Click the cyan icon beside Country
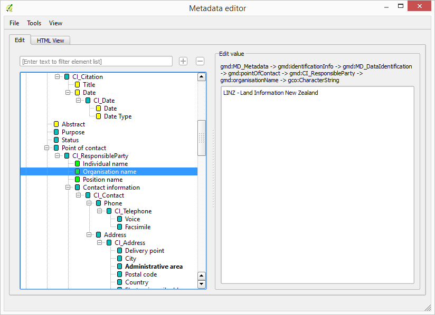The image size is (435, 315). (x=119, y=282)
